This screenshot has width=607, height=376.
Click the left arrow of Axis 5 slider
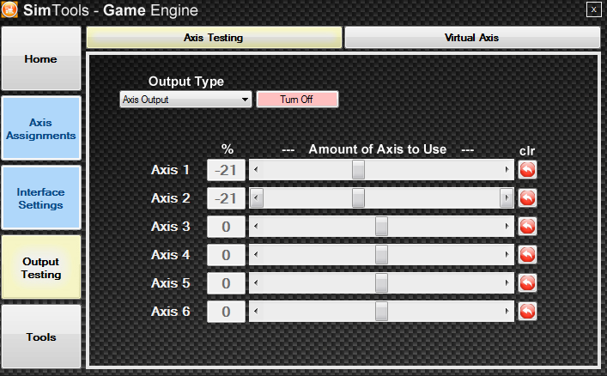tap(256, 282)
